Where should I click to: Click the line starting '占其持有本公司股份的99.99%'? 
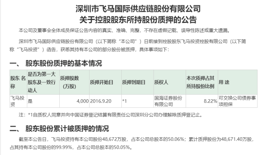point(71,147)
